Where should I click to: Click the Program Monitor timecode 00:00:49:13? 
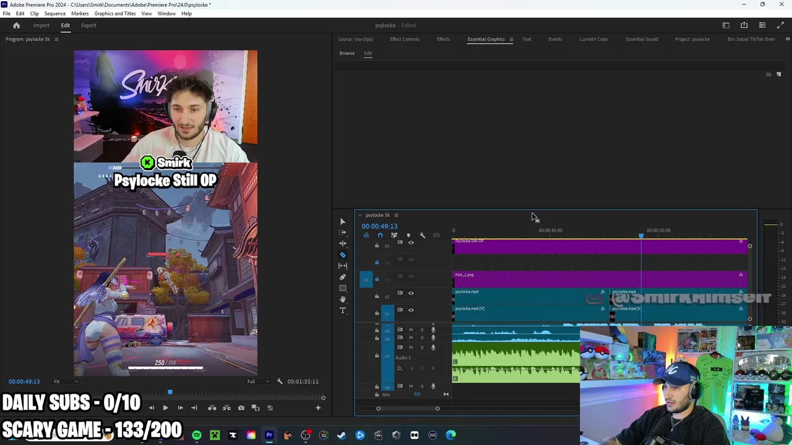click(x=24, y=381)
